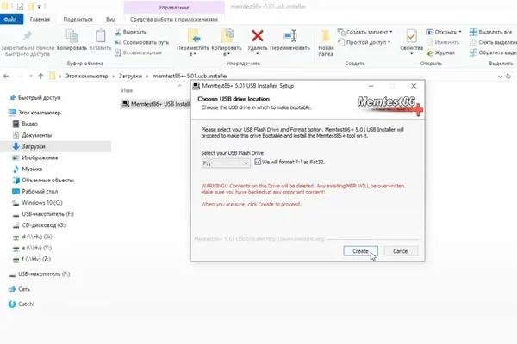517x344 pixels.
Task: Close the Memtest86+ USB Installer Setup dialog
Action: [414, 86]
